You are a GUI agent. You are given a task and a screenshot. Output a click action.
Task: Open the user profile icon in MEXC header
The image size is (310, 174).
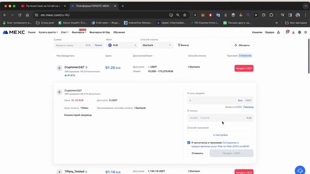pos(279,32)
